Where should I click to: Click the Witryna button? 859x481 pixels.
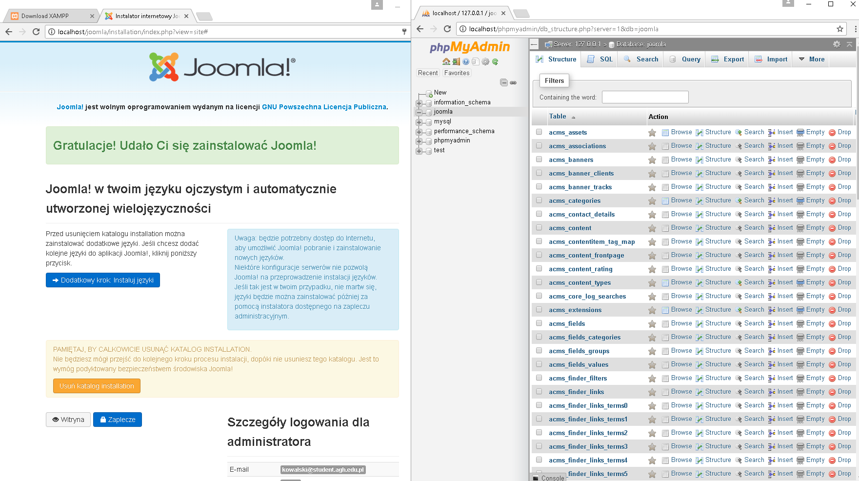click(68, 420)
